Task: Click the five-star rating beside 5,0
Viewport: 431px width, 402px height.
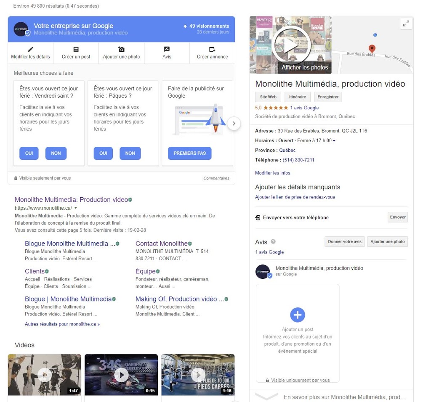Action: (x=276, y=108)
